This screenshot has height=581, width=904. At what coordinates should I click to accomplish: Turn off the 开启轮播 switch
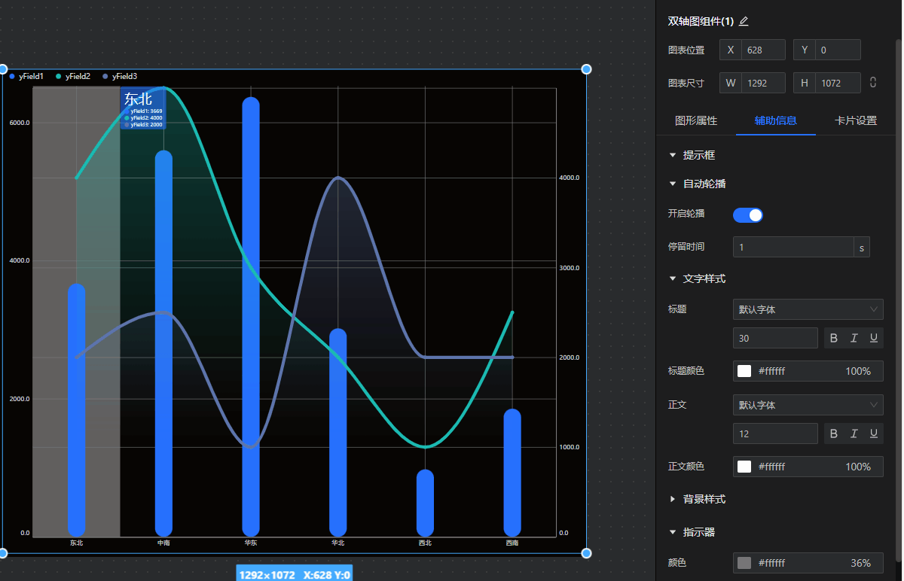point(748,215)
